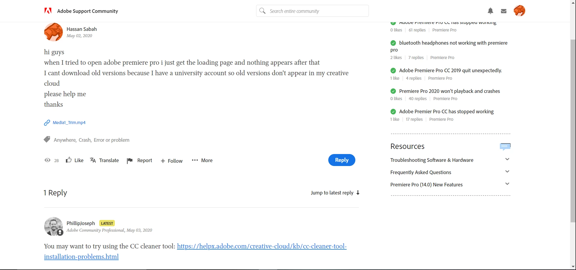The width and height of the screenshot is (576, 270).
Task: Click the page vertical scrollbar thumb
Action: click(573, 131)
